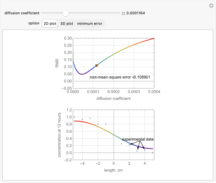The image size is (216, 183).
Task: Click the 'experimental data' annotation label
Action: (138, 139)
